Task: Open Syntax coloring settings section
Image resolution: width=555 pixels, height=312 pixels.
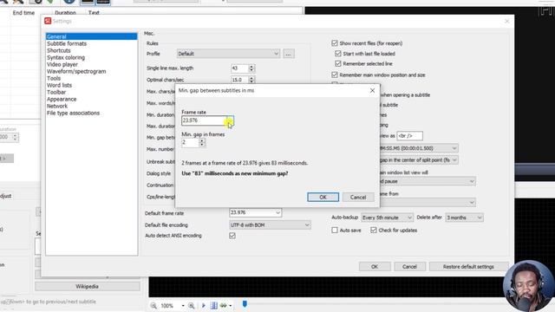Action: (x=66, y=57)
